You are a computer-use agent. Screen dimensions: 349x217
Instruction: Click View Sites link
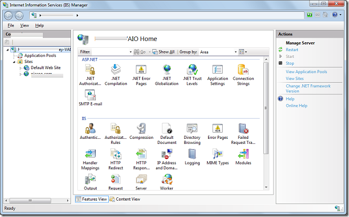tap(294, 78)
